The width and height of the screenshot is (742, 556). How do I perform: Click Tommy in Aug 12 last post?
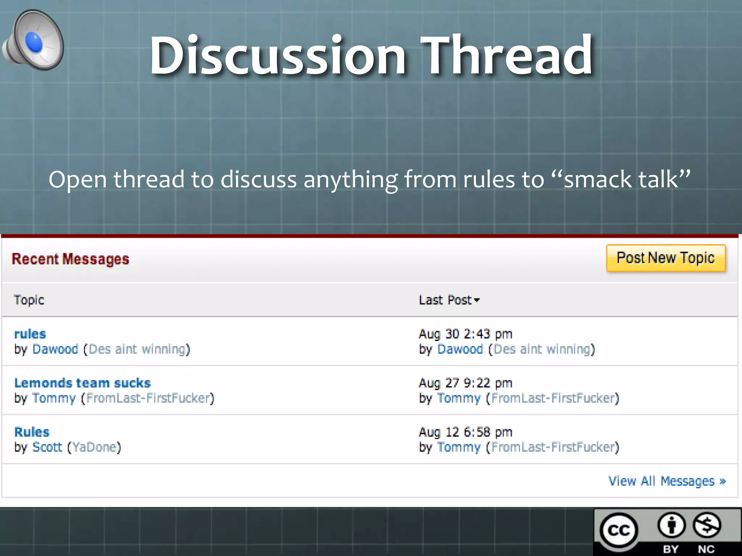459,447
